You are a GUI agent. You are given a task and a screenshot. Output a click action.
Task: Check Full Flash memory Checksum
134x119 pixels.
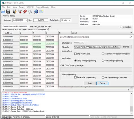[103, 78]
